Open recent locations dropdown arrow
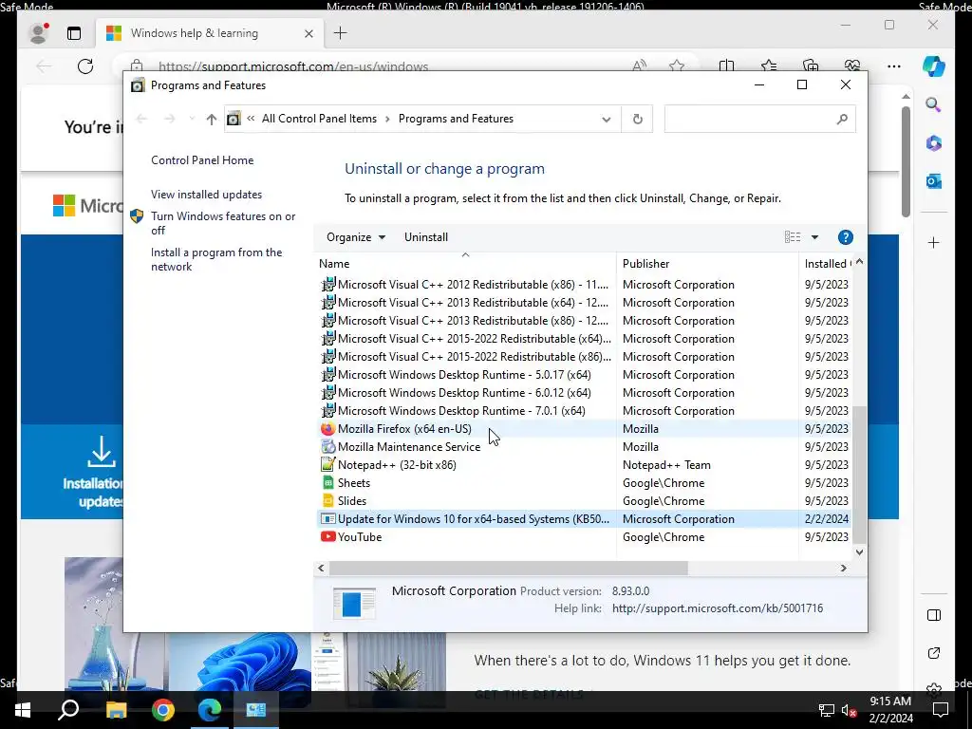 pos(192,119)
